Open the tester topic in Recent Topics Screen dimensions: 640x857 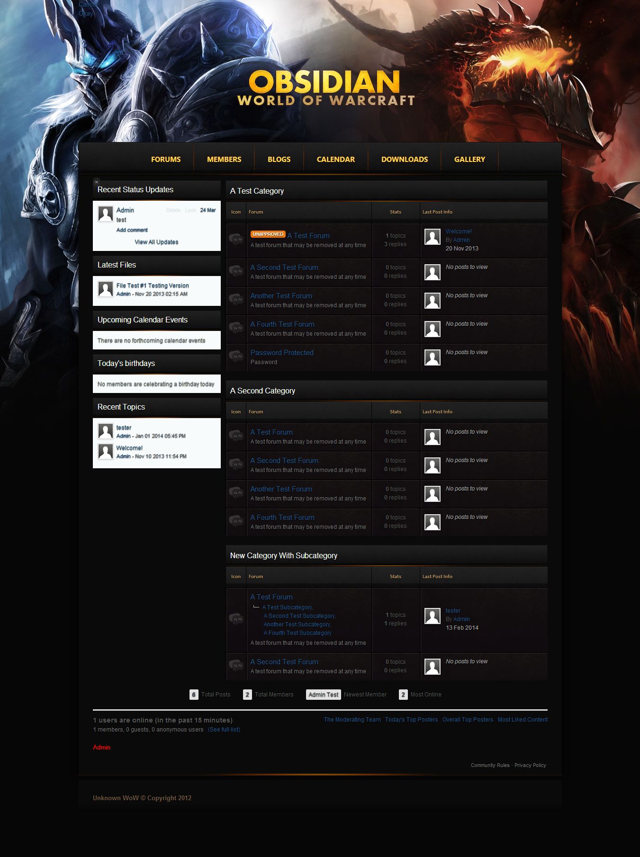(124, 428)
